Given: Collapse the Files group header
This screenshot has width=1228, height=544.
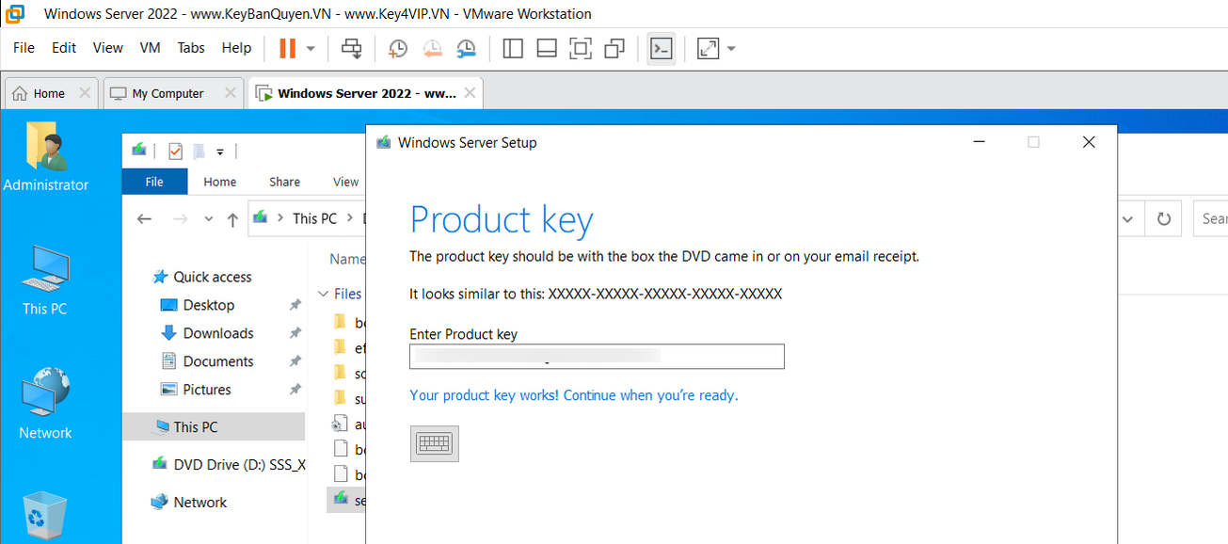Looking at the screenshot, I should [x=324, y=294].
